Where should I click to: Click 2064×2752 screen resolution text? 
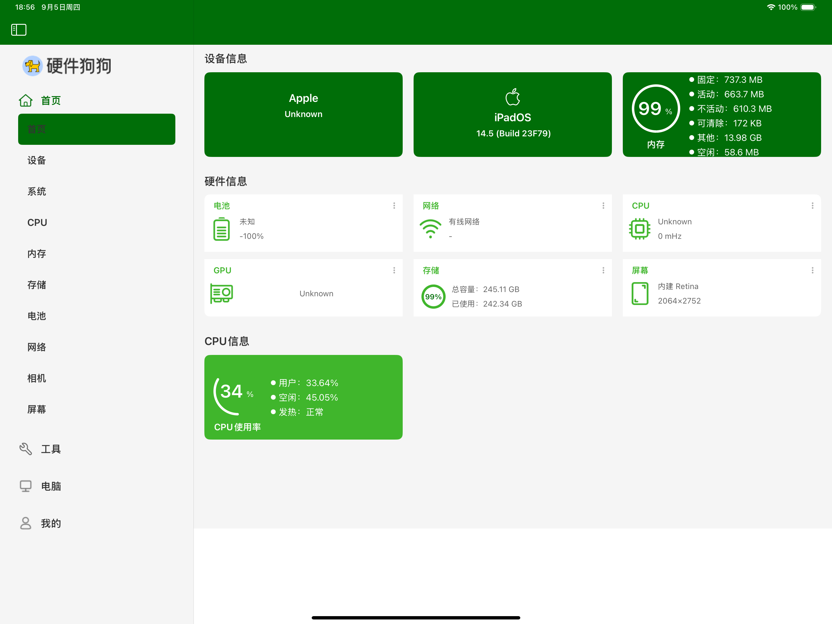[679, 301]
